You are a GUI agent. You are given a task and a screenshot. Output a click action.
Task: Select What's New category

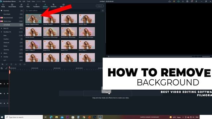click(x=12, y=21)
